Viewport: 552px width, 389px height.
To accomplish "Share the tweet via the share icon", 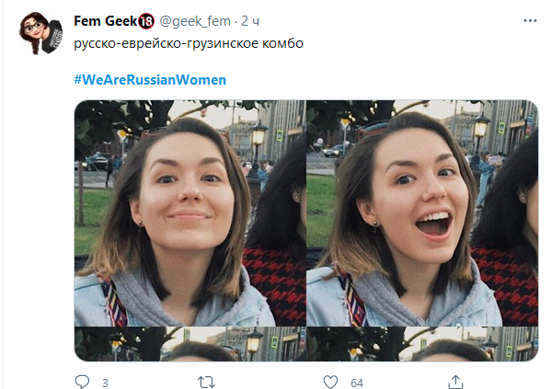I will [x=455, y=381].
